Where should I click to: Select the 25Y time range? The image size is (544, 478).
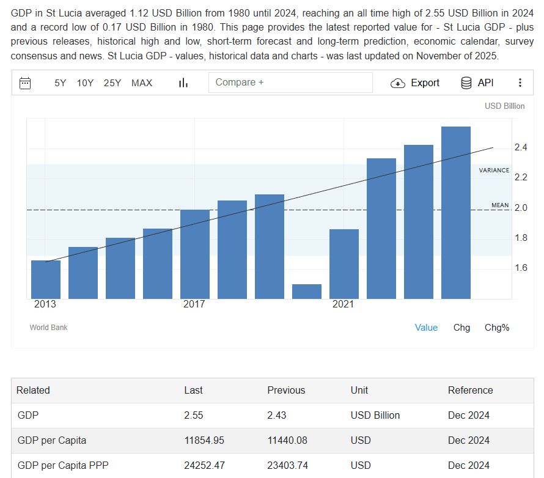(112, 83)
